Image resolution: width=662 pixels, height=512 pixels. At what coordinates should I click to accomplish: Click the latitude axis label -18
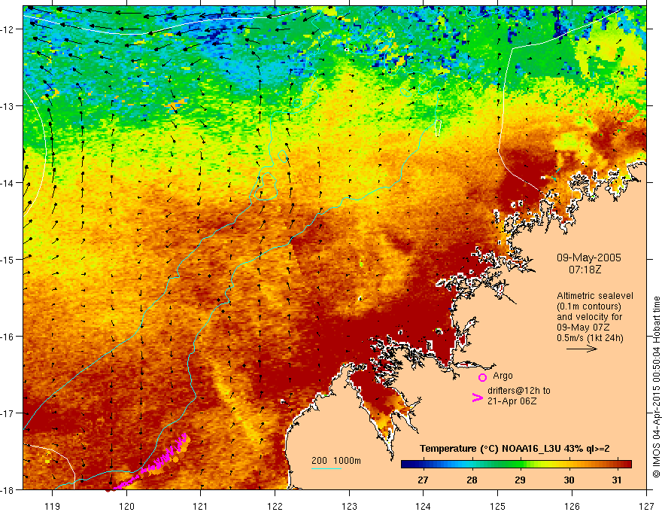pos(9,489)
